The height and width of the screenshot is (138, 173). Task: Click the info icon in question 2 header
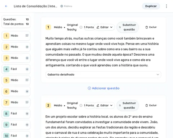[x=81, y=105]
